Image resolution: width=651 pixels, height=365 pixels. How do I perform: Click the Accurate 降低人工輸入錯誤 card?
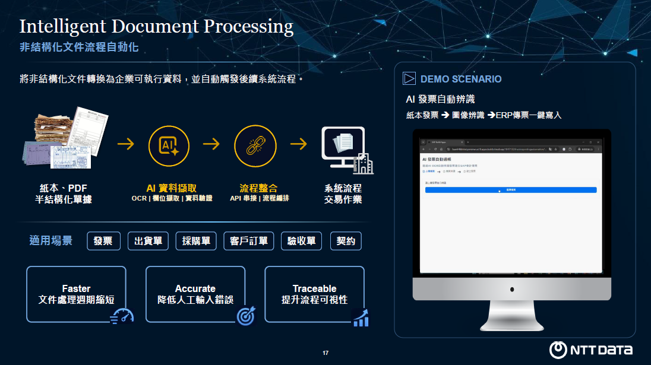tap(195, 294)
